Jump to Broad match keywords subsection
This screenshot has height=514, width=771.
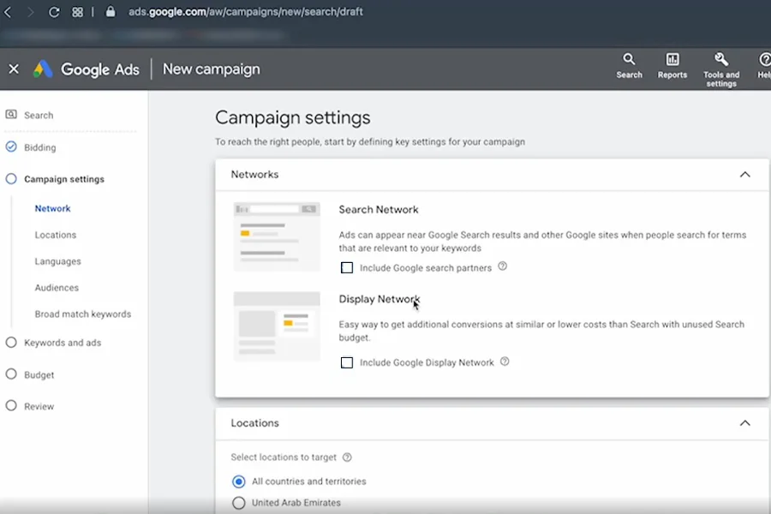tap(82, 314)
